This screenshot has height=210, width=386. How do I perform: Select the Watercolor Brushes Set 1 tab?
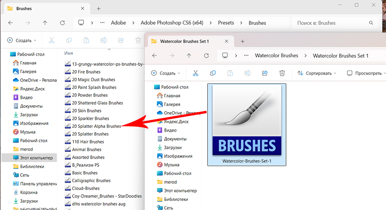click(184, 41)
